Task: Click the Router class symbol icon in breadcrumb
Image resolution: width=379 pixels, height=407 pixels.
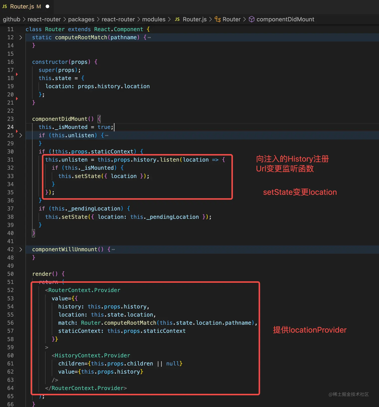Action: point(218,19)
